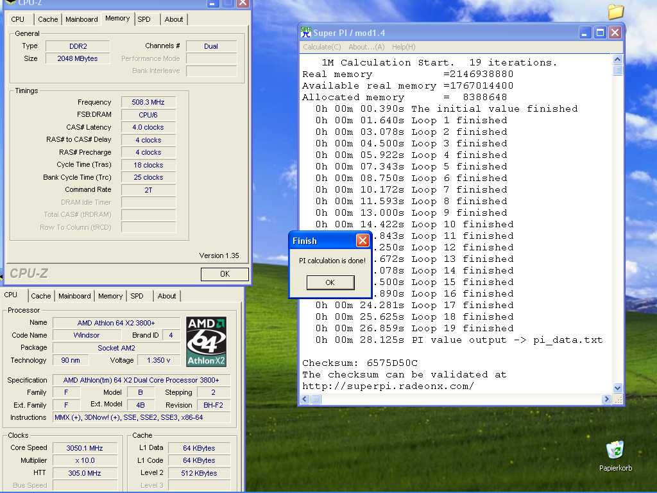The image size is (657, 493).
Task: Click the Level 2 cache value 512 KBytes
Action: [x=199, y=473]
